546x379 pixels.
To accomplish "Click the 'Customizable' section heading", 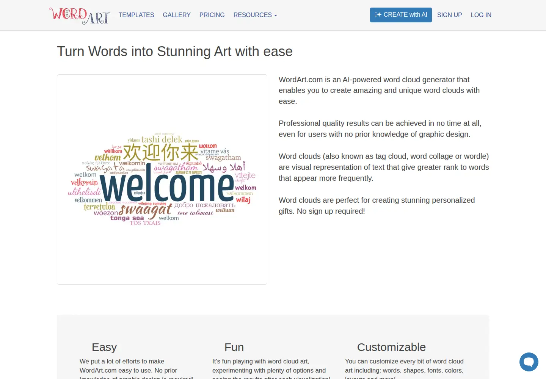I will 391,347.
